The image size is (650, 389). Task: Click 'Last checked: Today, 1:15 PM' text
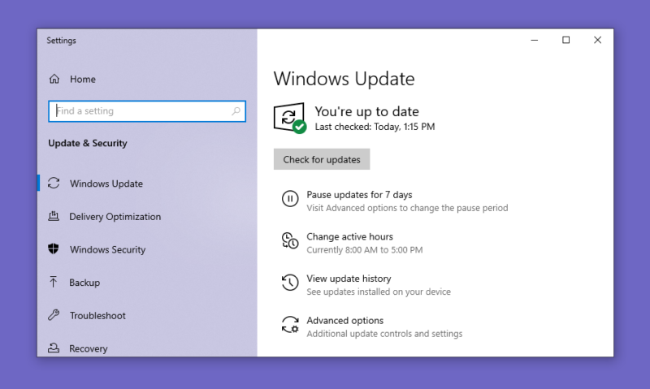[x=375, y=127]
